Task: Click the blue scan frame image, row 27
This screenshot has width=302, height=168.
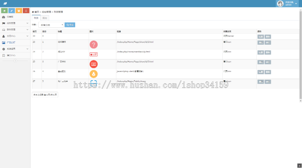Action: (94, 84)
